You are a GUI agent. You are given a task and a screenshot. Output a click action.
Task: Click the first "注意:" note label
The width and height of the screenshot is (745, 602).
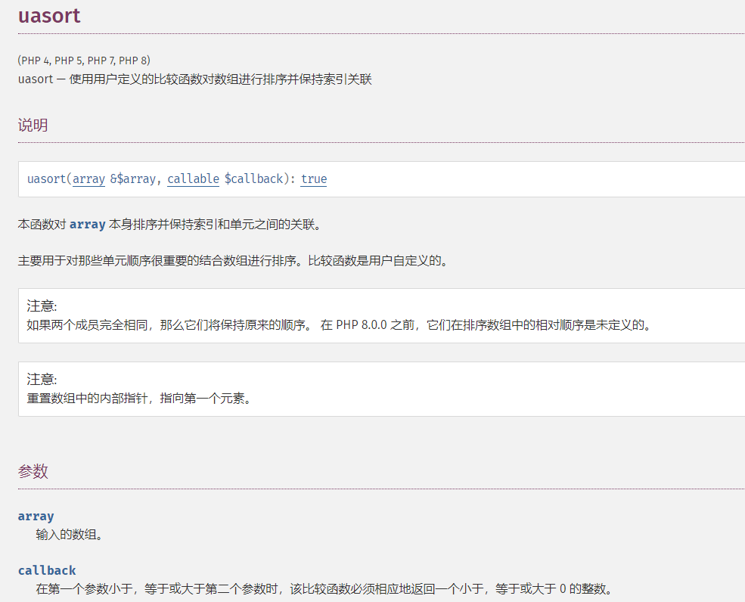pos(42,306)
